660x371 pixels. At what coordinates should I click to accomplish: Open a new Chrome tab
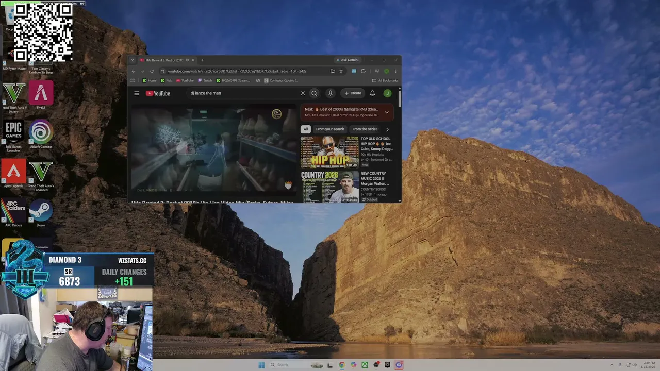pos(202,60)
